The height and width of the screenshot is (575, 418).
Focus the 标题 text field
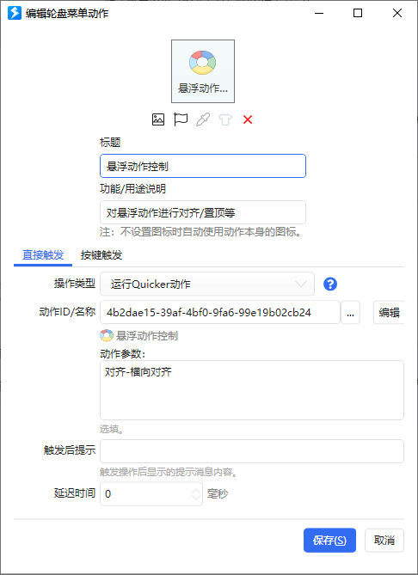(203, 166)
